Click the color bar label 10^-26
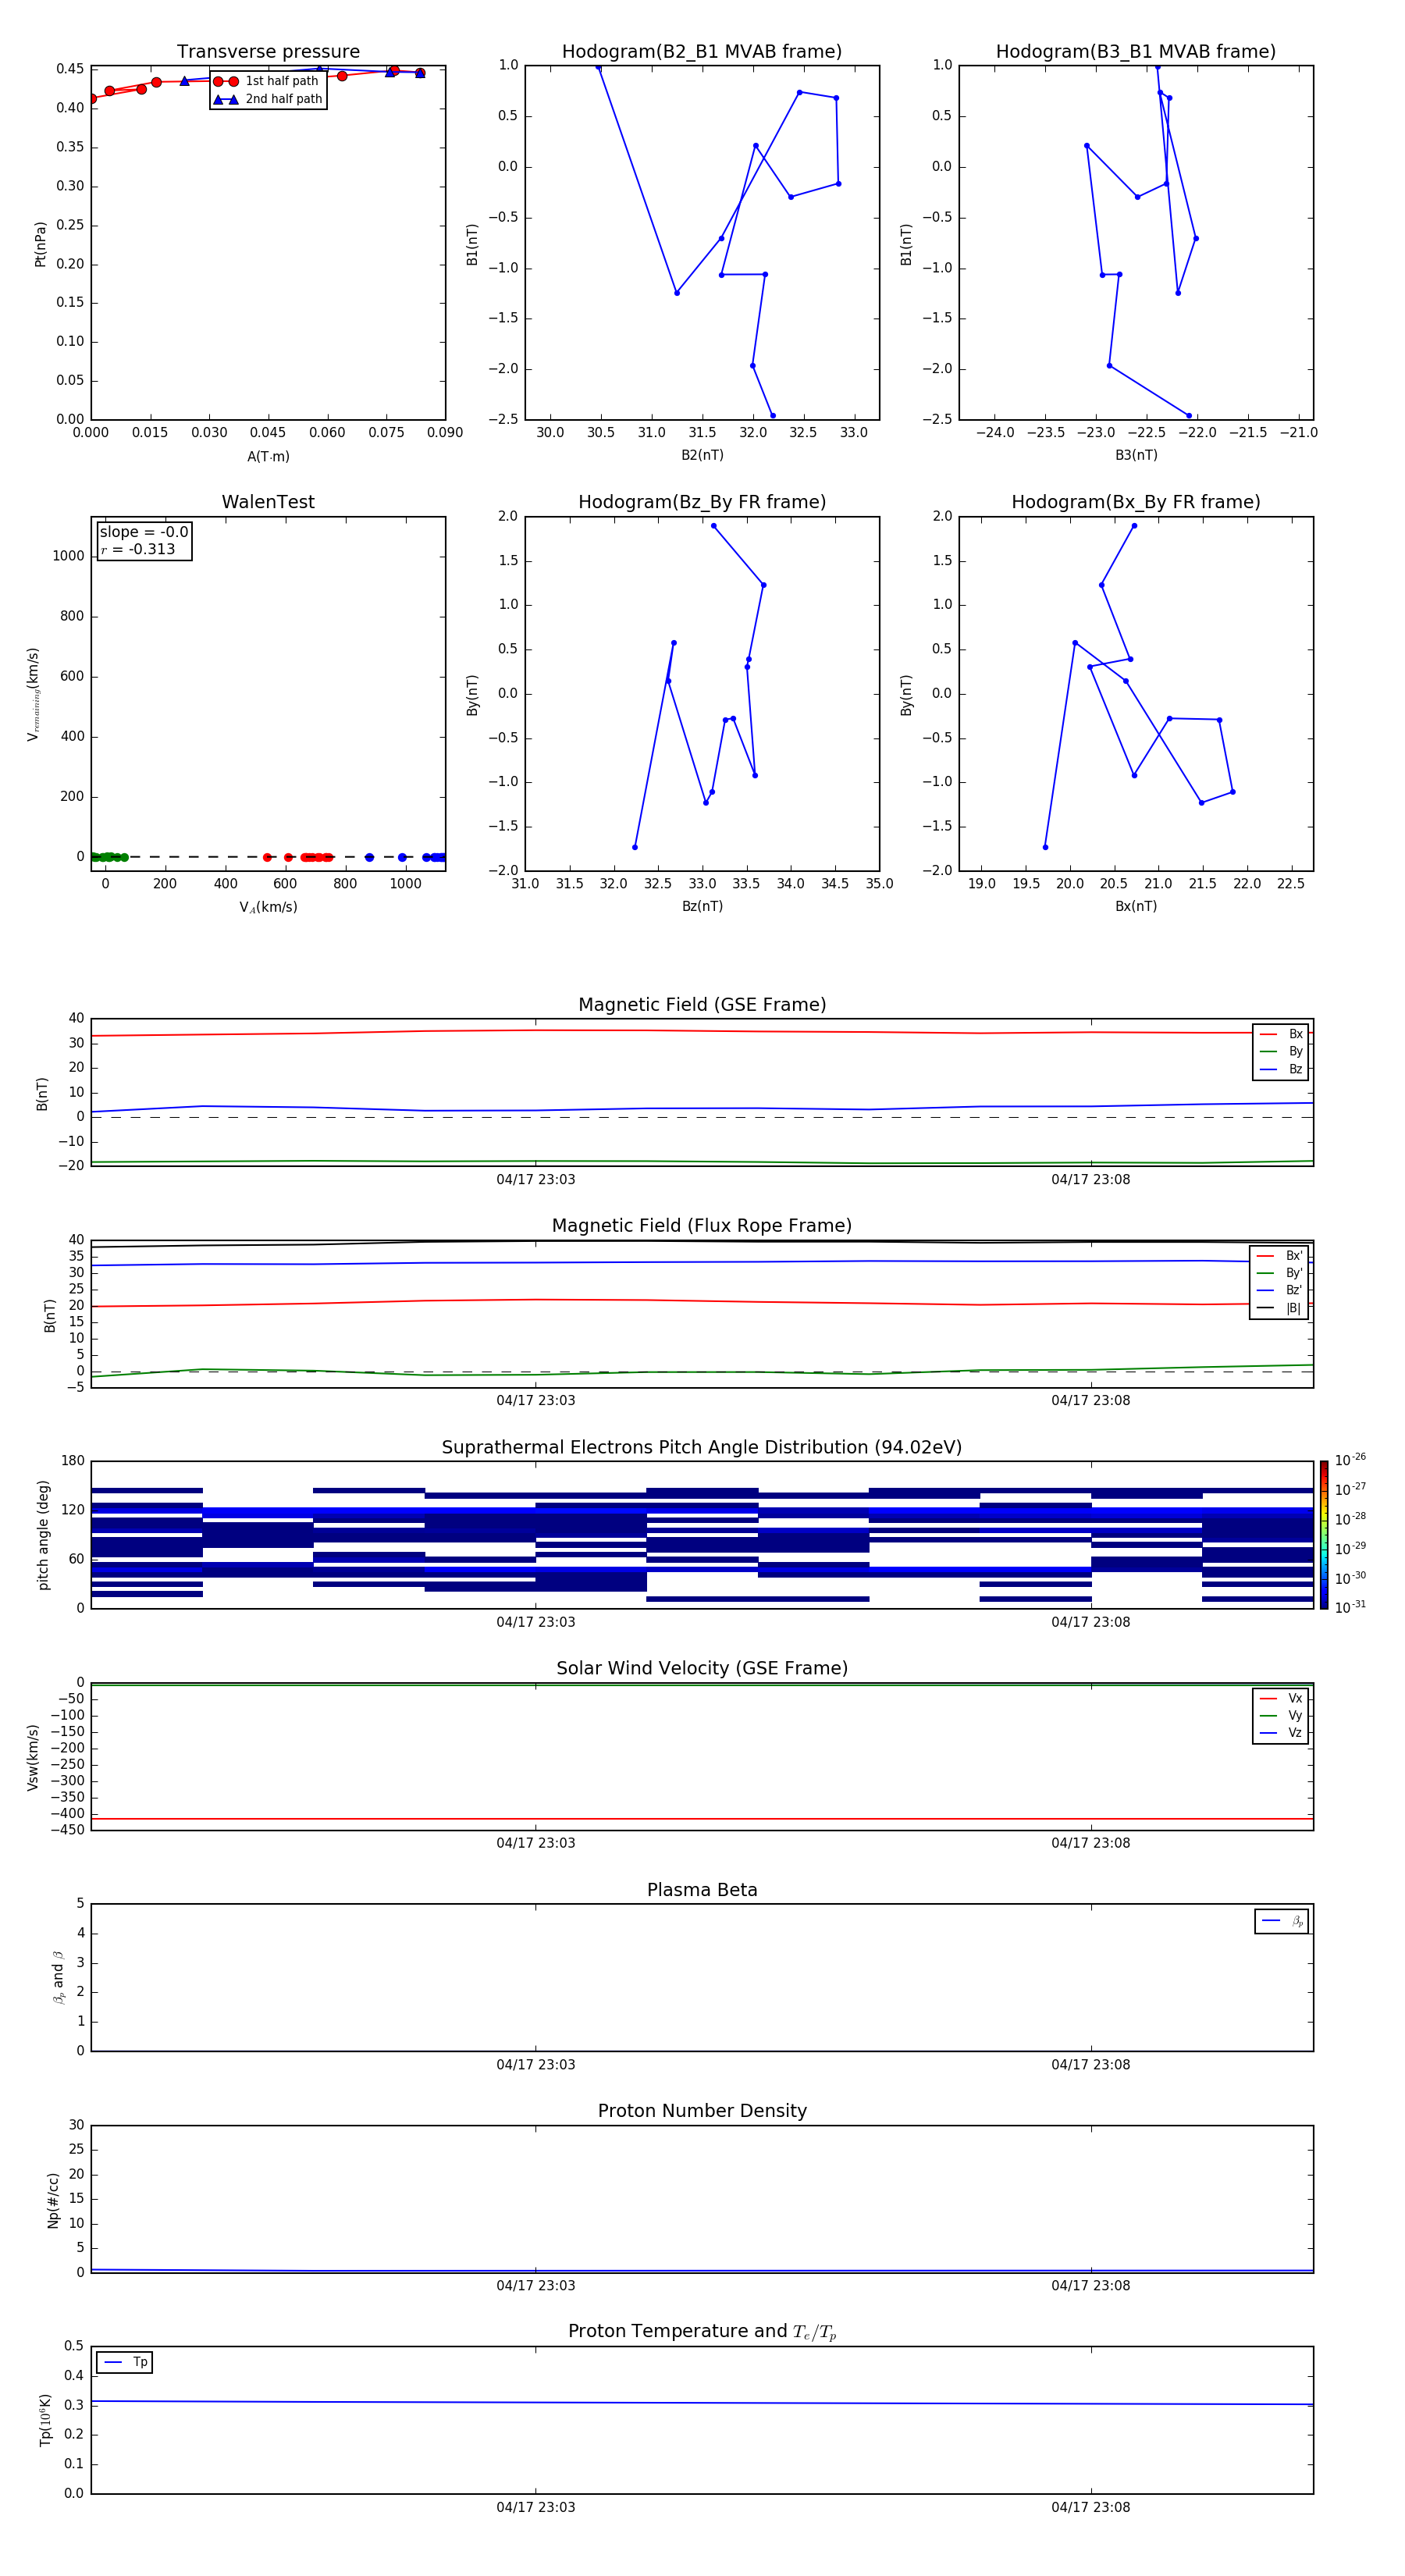 pos(1350,1460)
